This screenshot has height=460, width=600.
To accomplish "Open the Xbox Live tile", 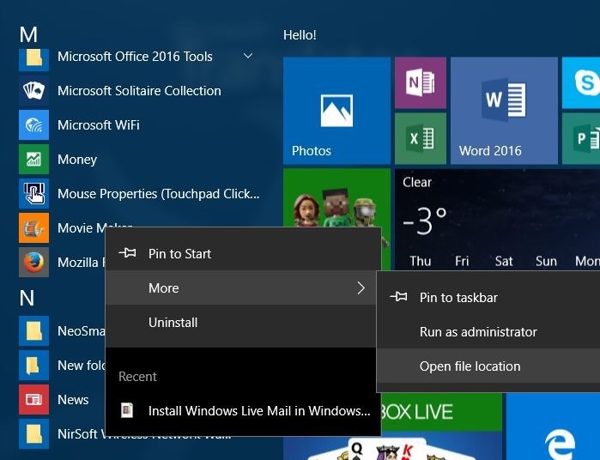I will (x=441, y=412).
